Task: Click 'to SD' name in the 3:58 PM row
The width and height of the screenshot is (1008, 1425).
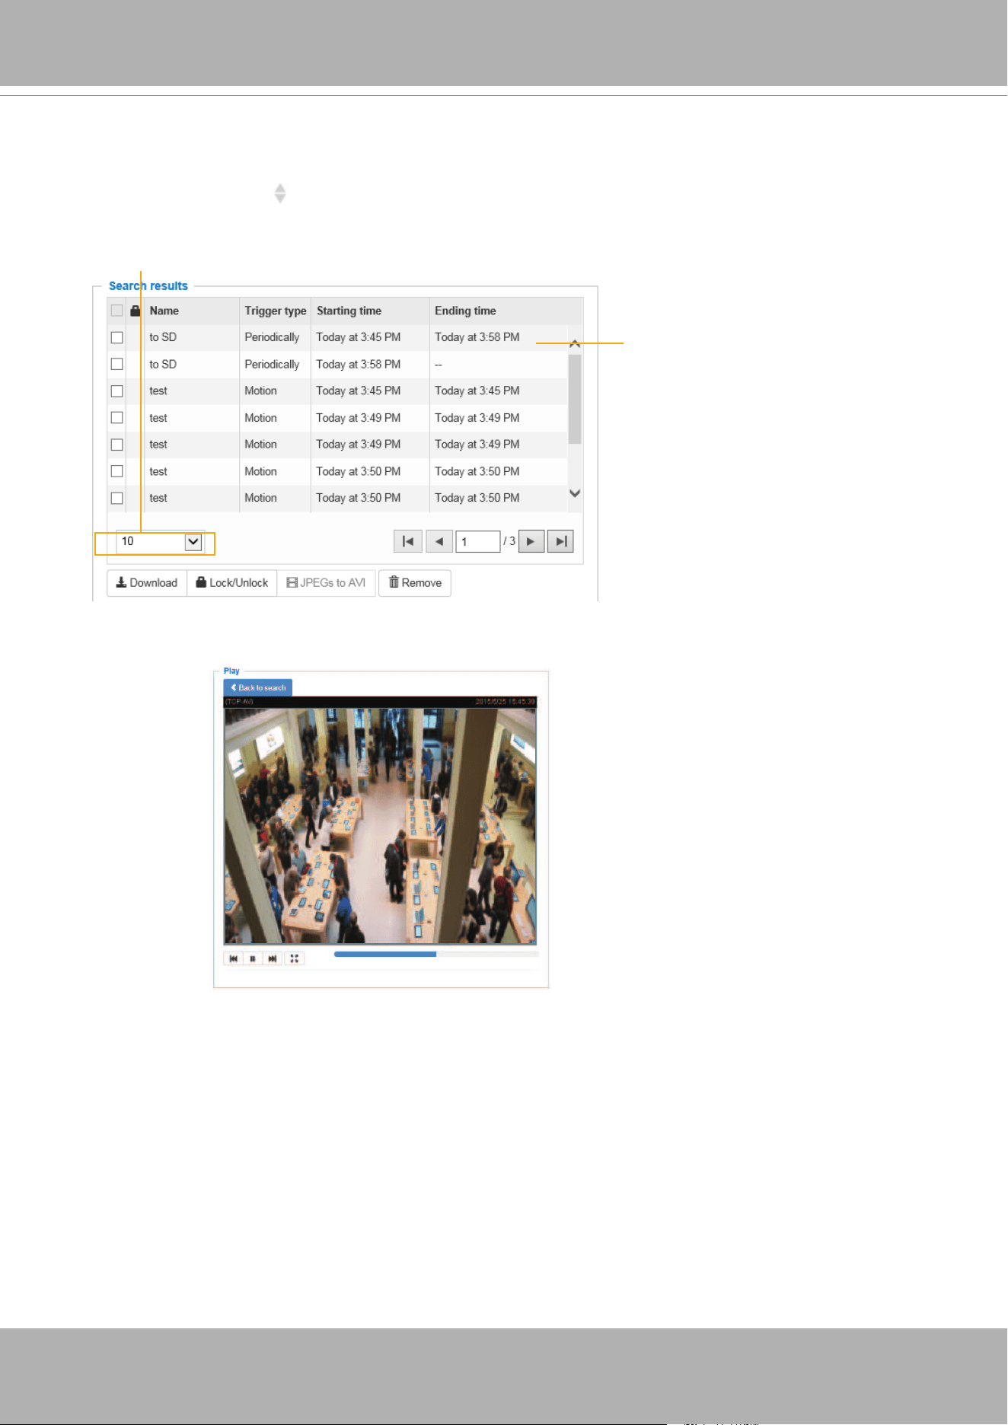Action: coord(163,365)
